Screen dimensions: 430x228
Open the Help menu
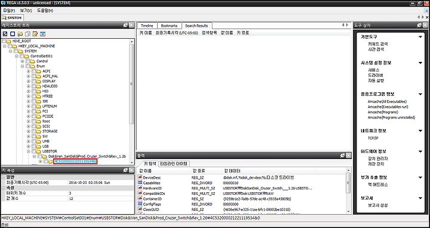point(45,11)
